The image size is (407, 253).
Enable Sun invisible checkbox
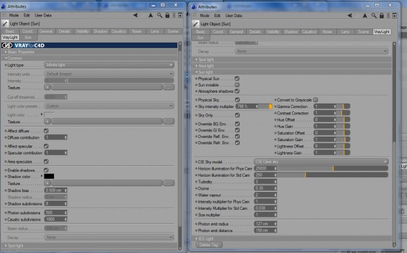(237, 85)
